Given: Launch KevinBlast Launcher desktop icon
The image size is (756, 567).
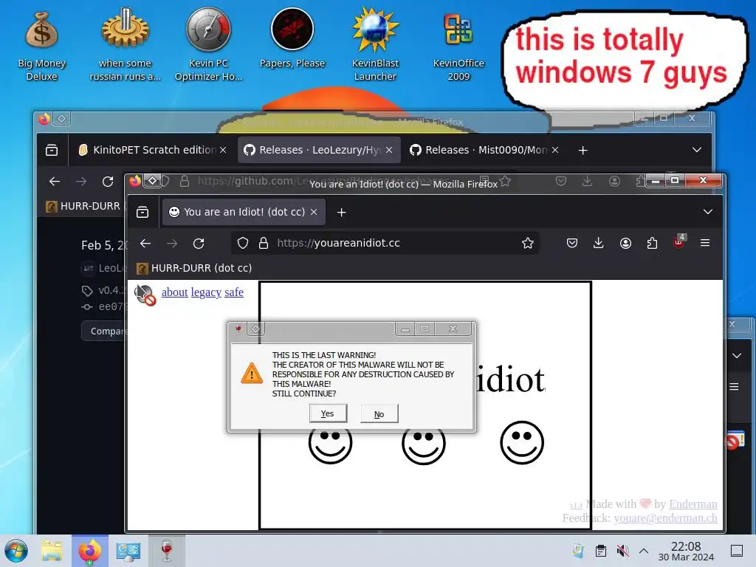Looking at the screenshot, I should tap(375, 44).
